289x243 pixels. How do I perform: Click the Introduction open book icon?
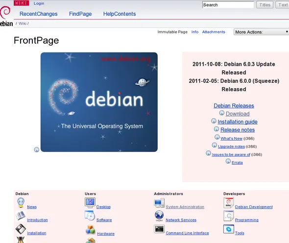[21, 216]
